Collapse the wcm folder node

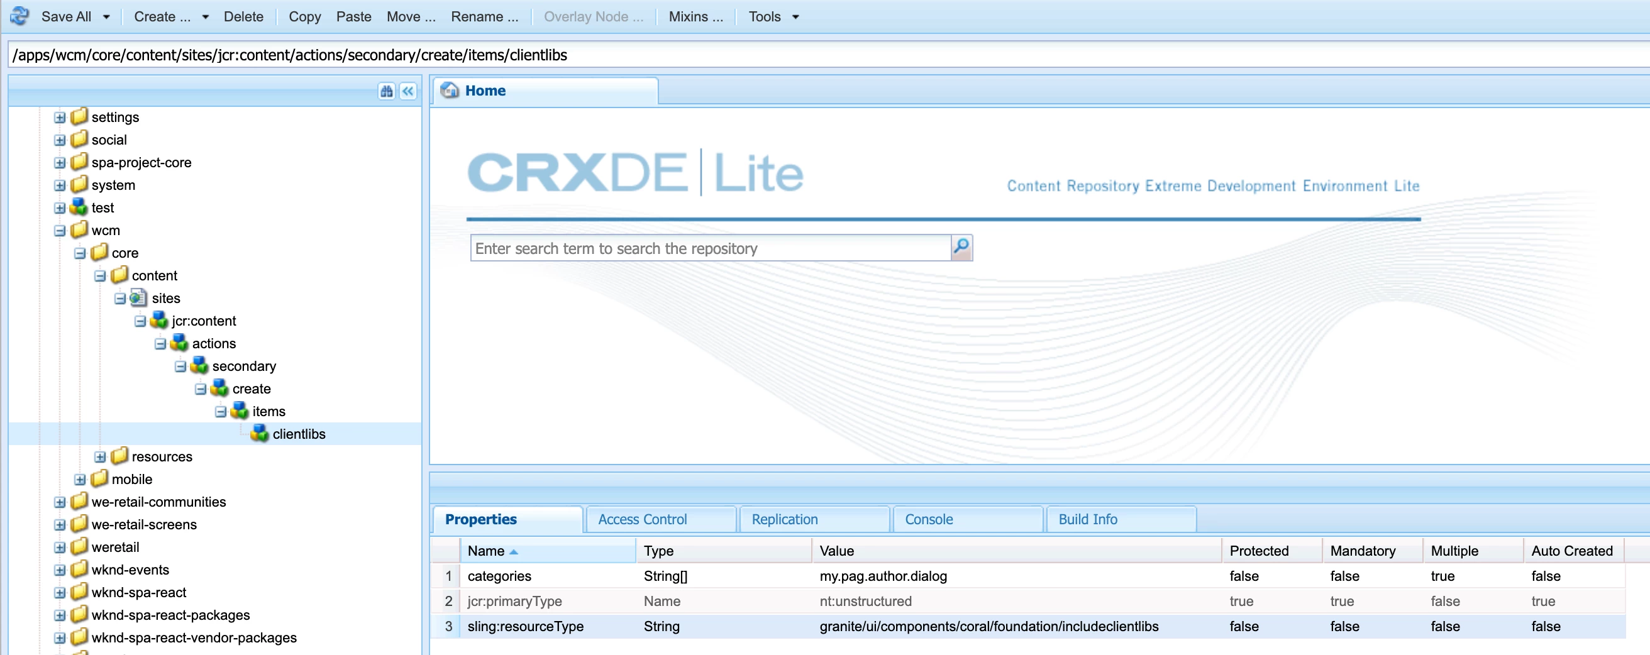(x=60, y=231)
